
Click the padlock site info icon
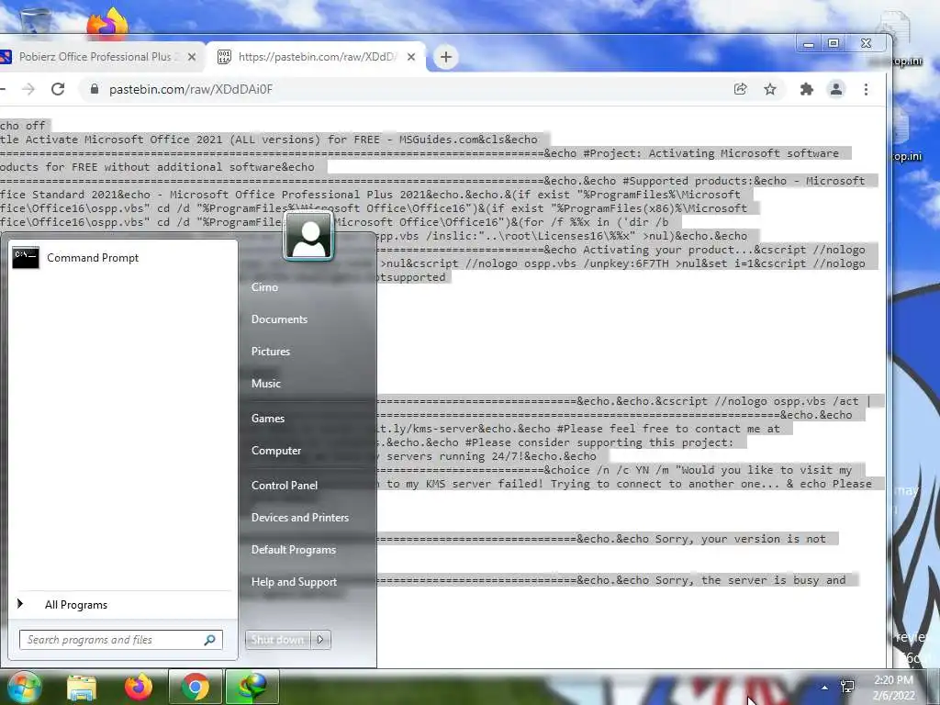95,89
